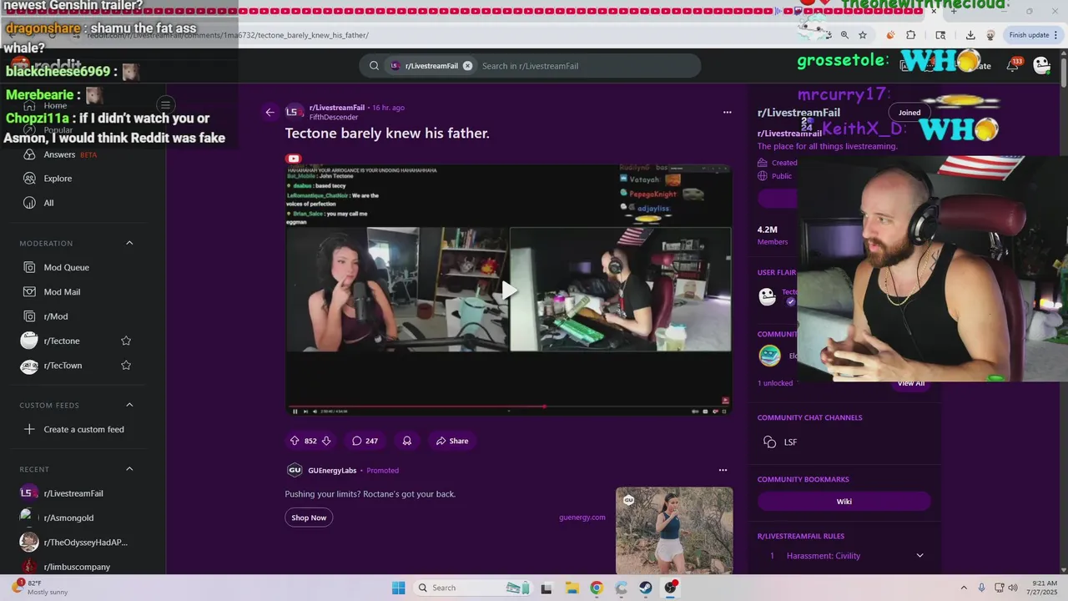Give an award to the post
1068x601 pixels.
tap(407, 441)
